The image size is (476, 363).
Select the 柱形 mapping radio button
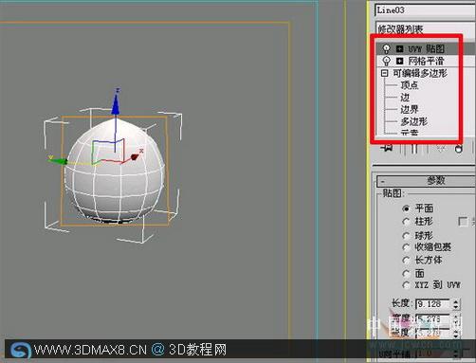(x=407, y=222)
